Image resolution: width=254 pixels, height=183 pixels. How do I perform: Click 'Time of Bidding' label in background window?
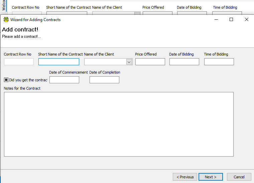pos(225,7)
